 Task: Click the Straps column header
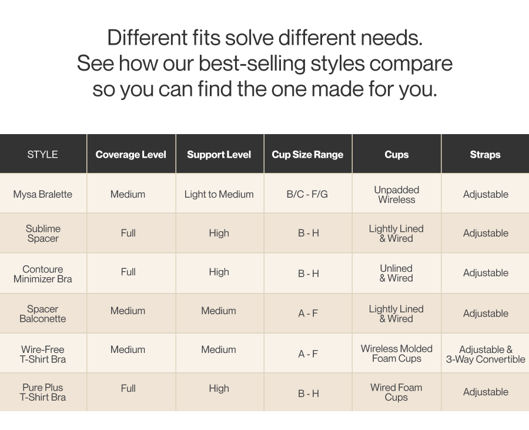(485, 154)
